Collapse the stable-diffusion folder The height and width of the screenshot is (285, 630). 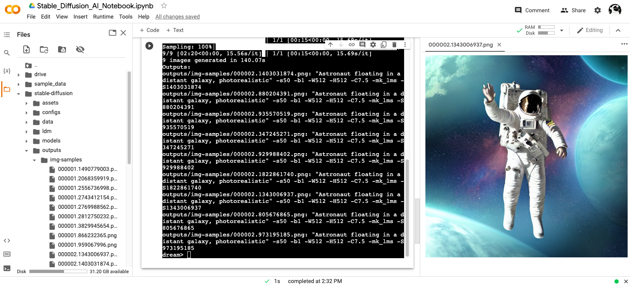pyautogui.click(x=19, y=94)
